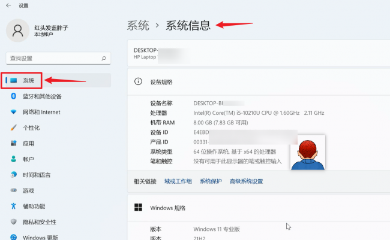Click the accessibility figure icon
This screenshot has width=390, height=240.
13,206
